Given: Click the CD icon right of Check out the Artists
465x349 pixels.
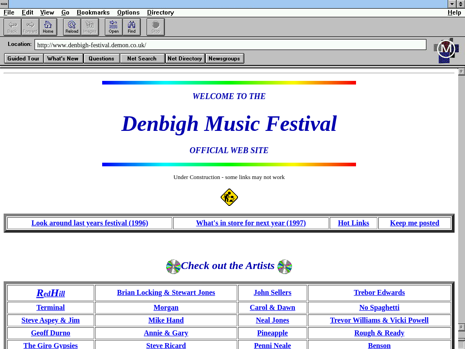Looking at the screenshot, I should (x=285, y=266).
